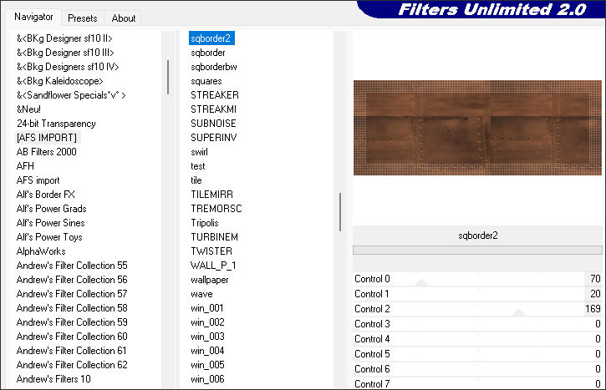The image size is (606, 390).
Task: Pick the AlphaWorks filter group
Action: (x=41, y=251)
